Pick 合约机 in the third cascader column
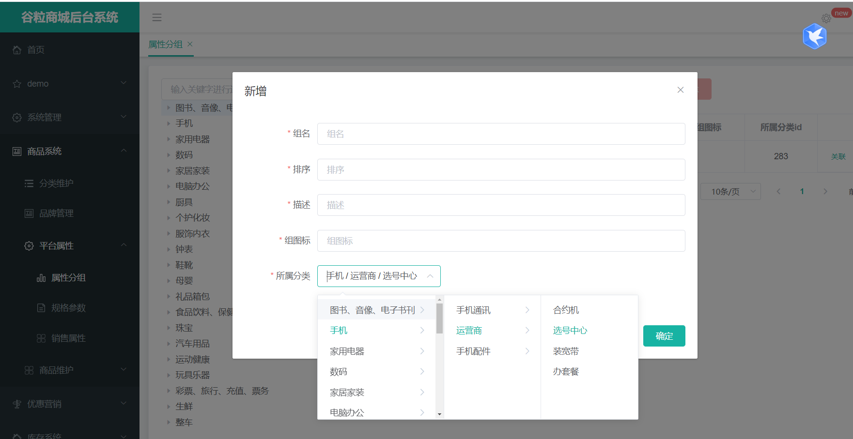Image resolution: width=853 pixels, height=439 pixels. pyautogui.click(x=589, y=310)
